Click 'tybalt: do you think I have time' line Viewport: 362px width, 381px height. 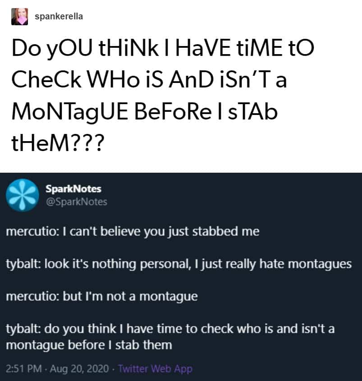click(170, 329)
